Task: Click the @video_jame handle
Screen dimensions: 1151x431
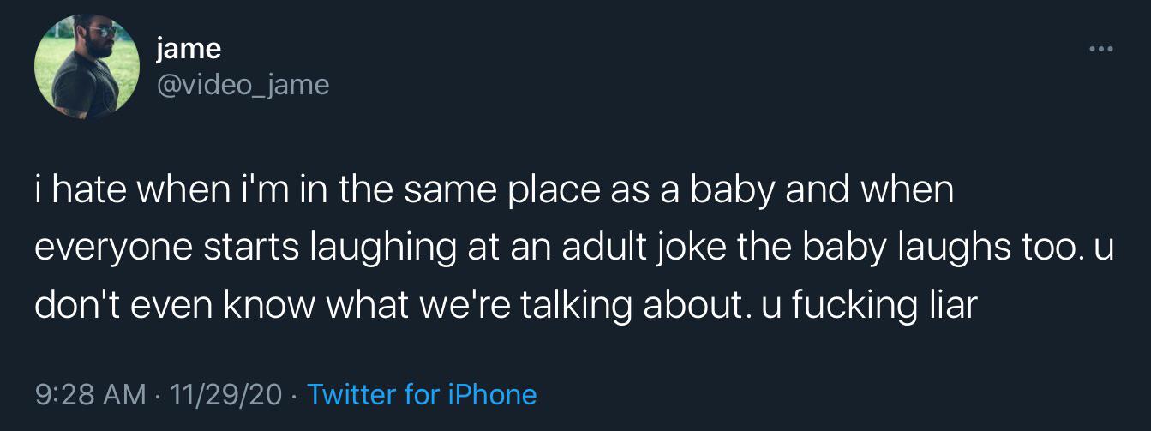Action: (x=243, y=84)
